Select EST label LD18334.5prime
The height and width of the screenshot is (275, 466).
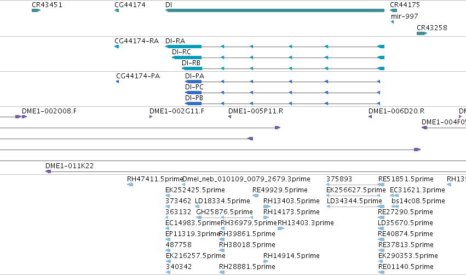[x=222, y=201]
